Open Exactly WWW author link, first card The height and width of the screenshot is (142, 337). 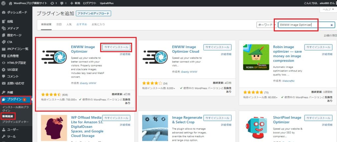pos(88,83)
